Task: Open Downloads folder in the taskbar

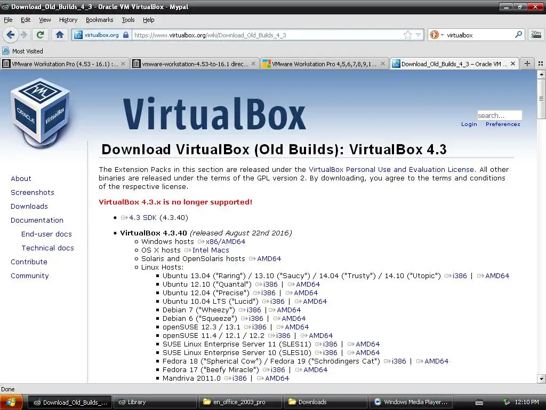Action: tap(325, 403)
